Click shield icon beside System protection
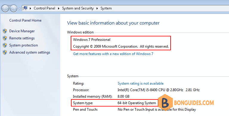 click(5, 45)
